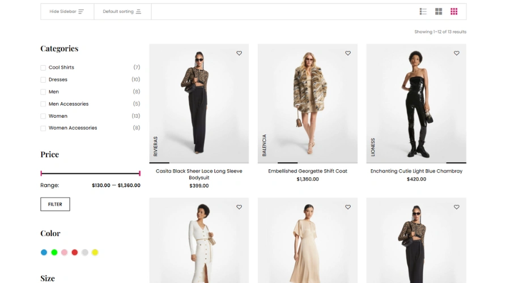Switch to list view layout icon
The image size is (510, 283).
pyautogui.click(x=423, y=12)
